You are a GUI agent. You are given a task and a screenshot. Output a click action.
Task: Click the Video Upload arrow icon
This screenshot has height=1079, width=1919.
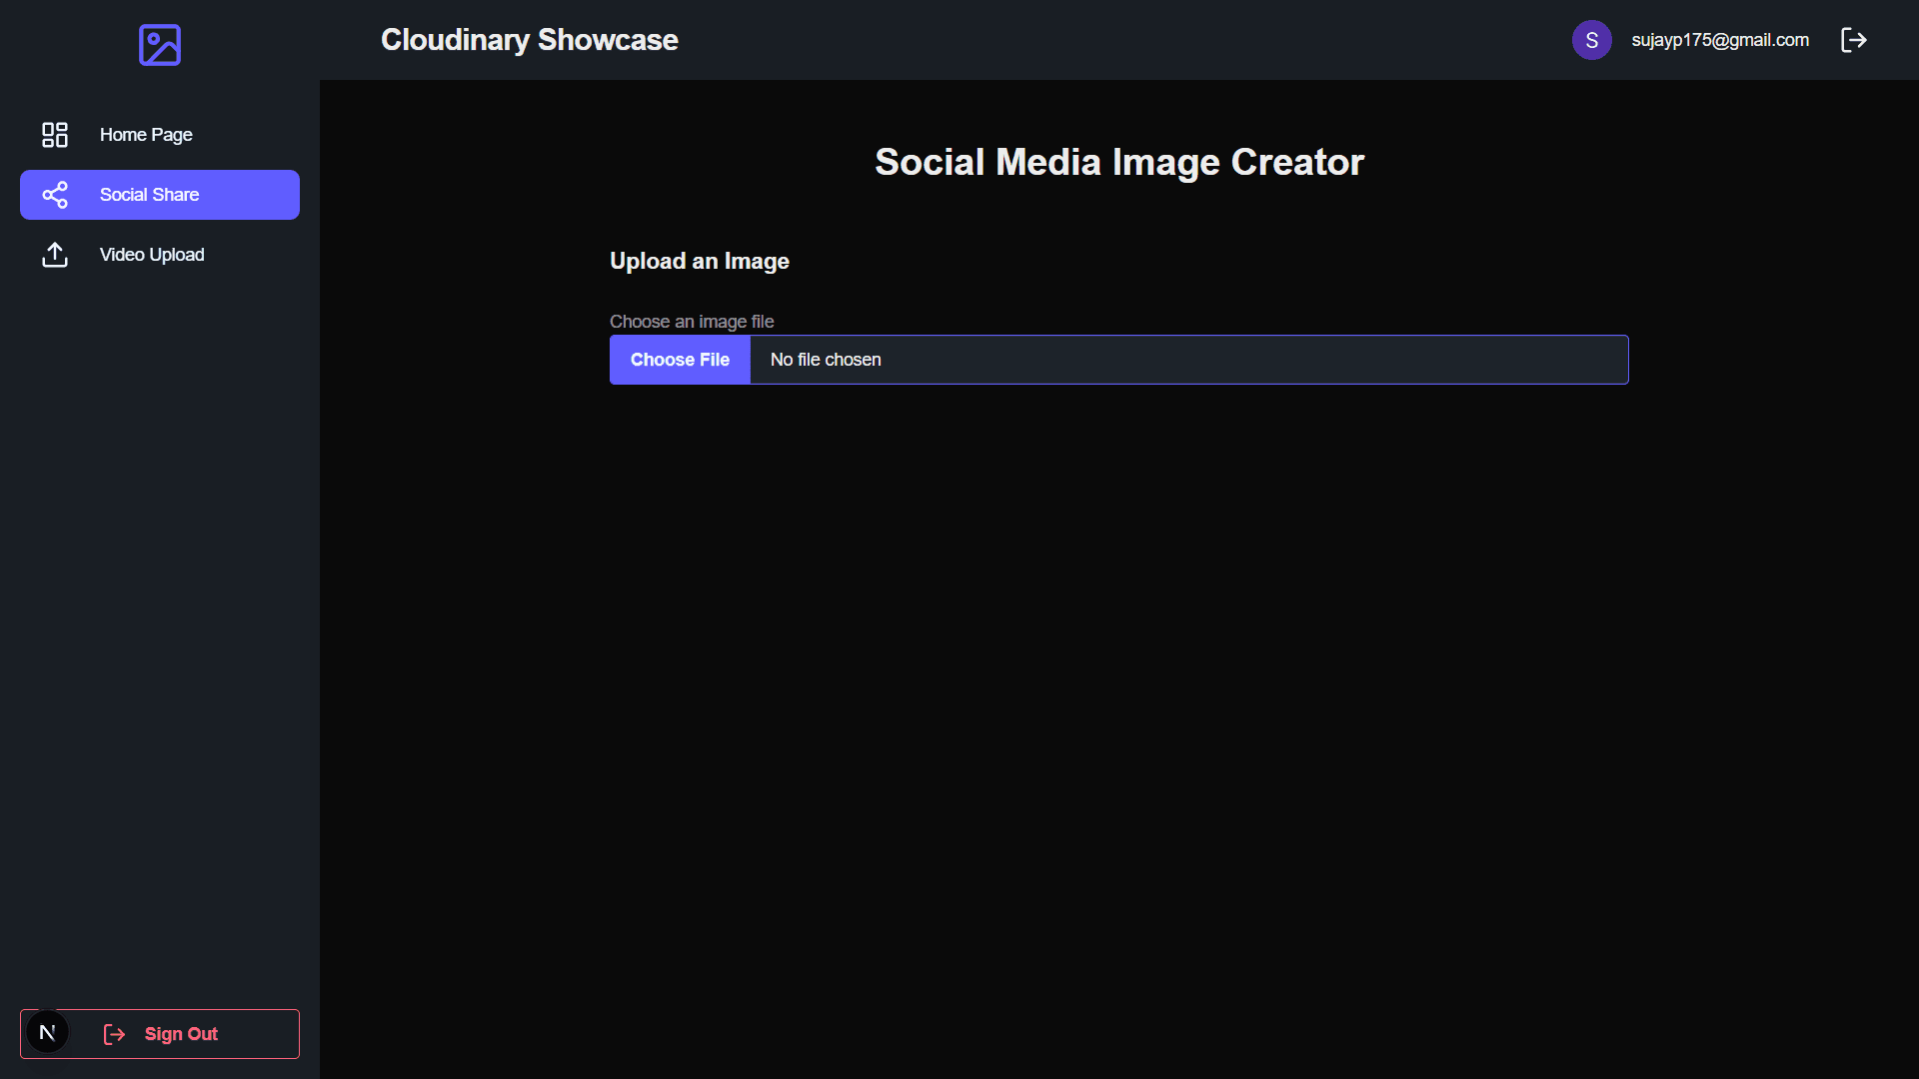55,255
